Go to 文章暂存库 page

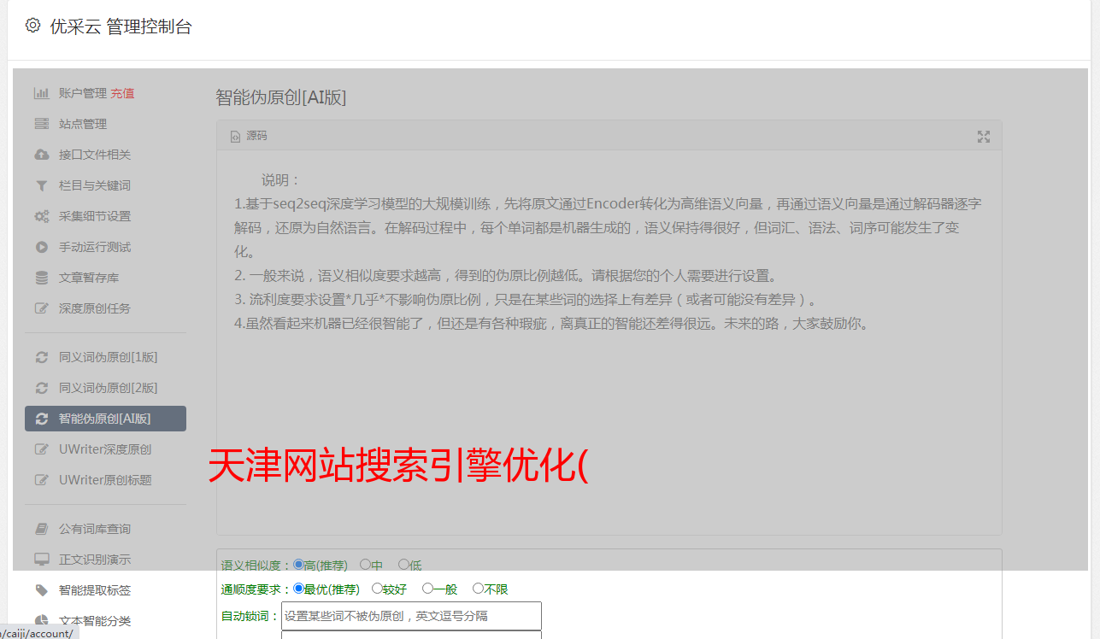tap(89, 278)
